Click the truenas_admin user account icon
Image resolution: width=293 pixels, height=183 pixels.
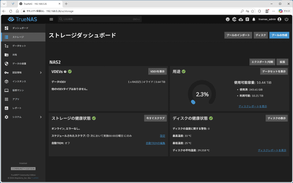click(279, 19)
